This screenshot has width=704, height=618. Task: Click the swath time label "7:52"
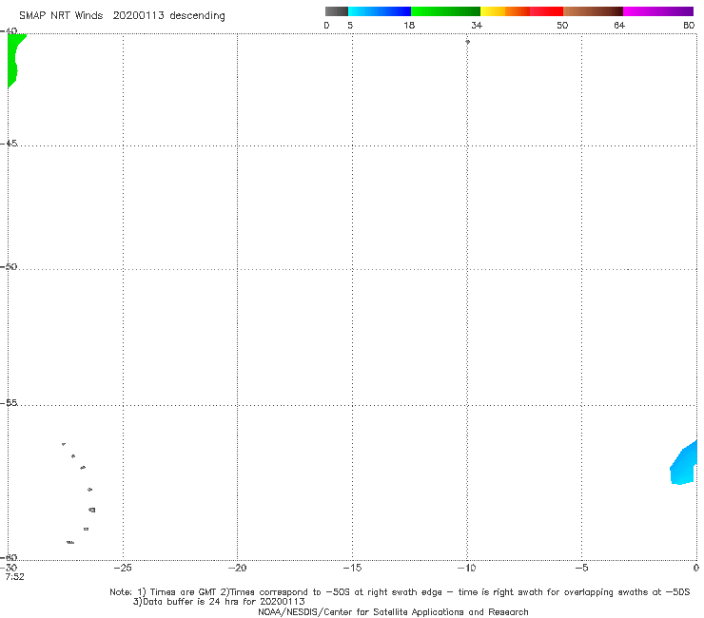tap(15, 577)
